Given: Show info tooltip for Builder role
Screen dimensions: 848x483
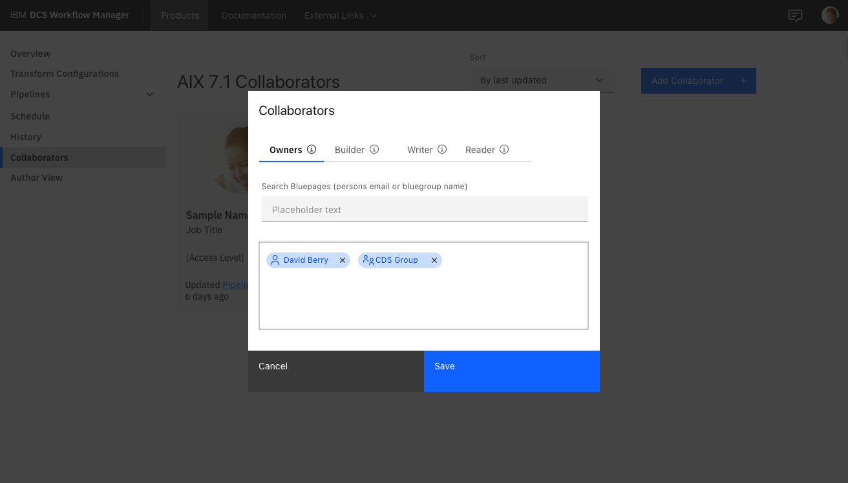Looking at the screenshot, I should click(x=374, y=149).
